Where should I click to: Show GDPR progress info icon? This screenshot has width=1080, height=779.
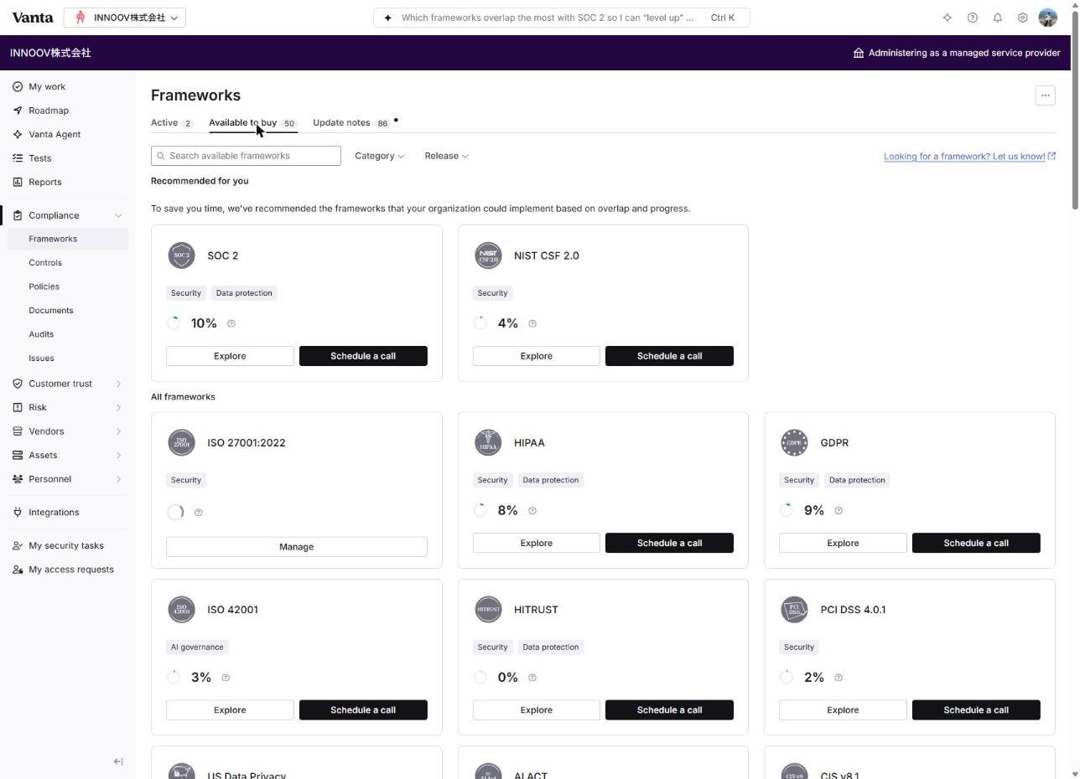point(839,510)
